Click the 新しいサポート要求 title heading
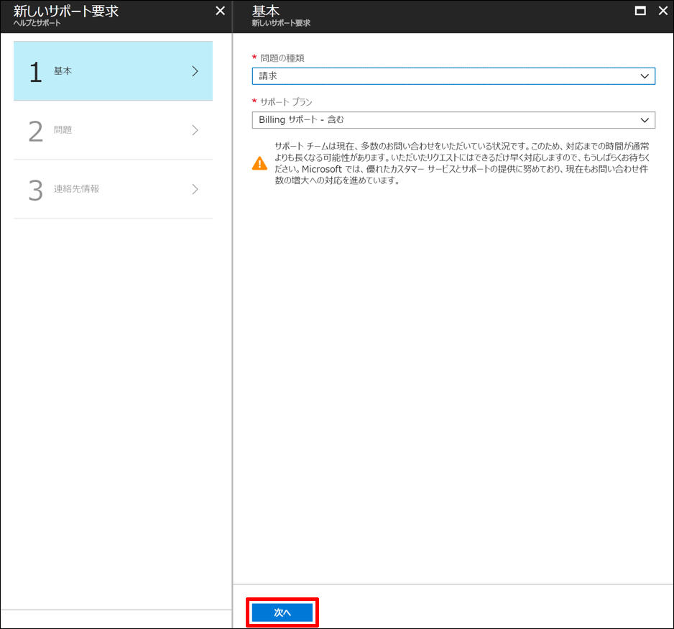Image resolution: width=674 pixels, height=629 pixels. coord(66,10)
